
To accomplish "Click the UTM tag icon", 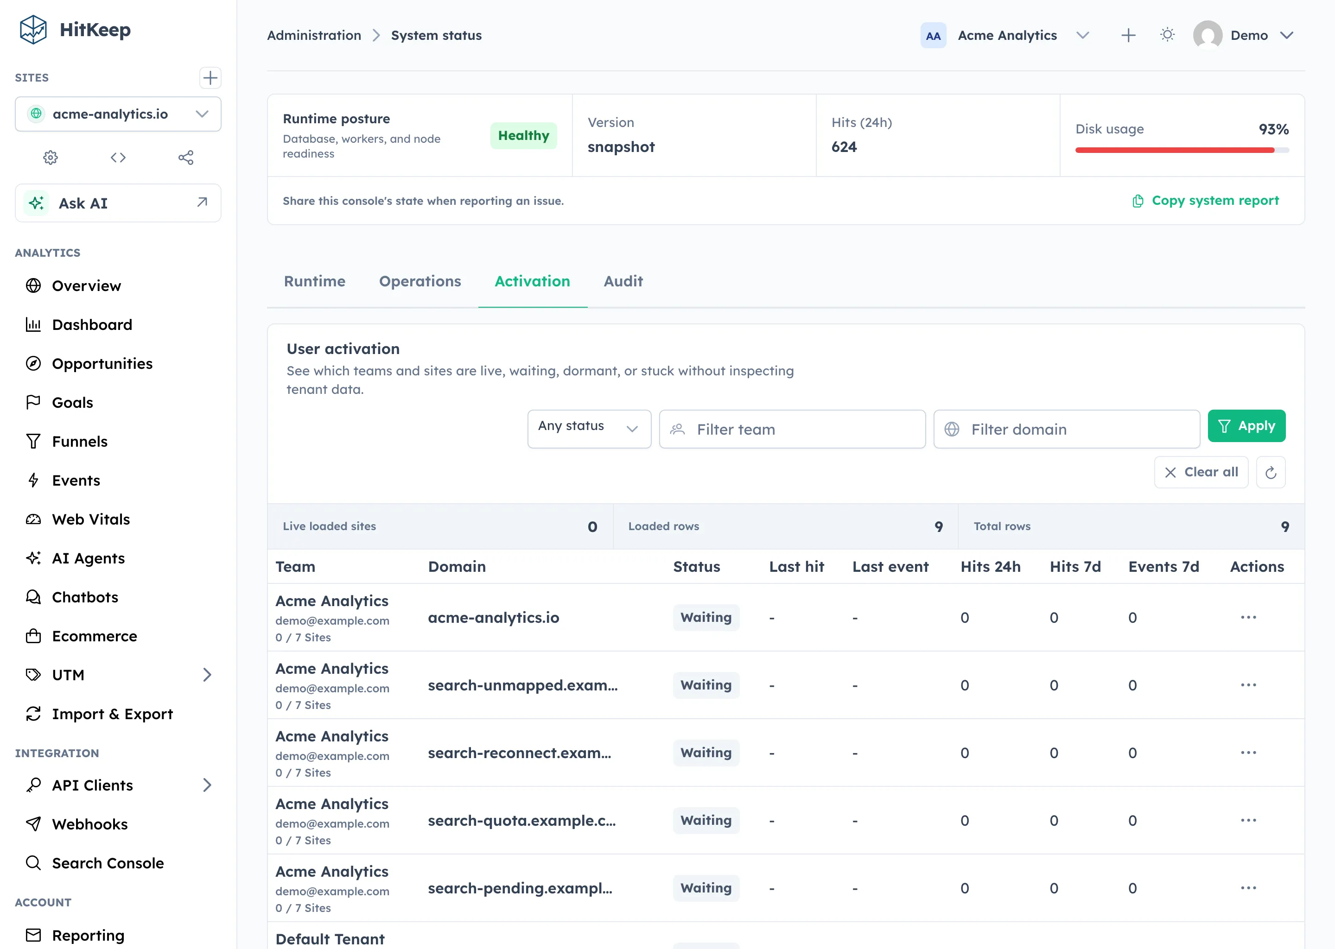I will coord(33,675).
